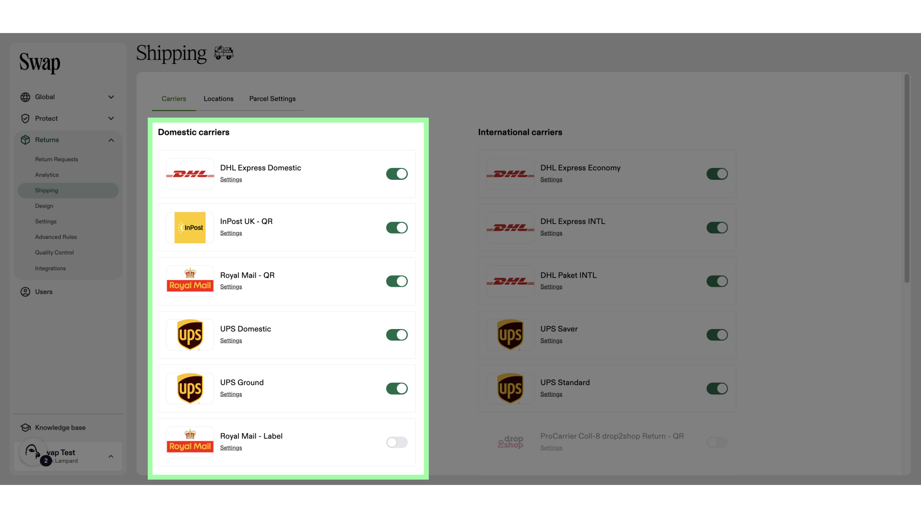Open Settings for Royal Mail - QR
The image size is (921, 518).
coord(231,287)
